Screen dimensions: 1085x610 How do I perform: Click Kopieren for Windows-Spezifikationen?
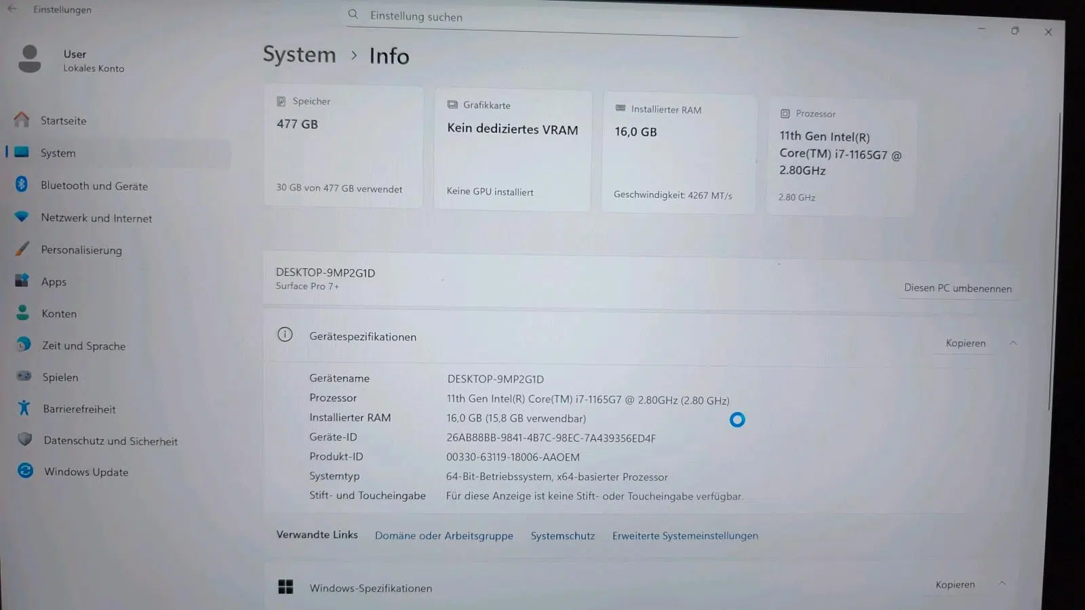955,584
